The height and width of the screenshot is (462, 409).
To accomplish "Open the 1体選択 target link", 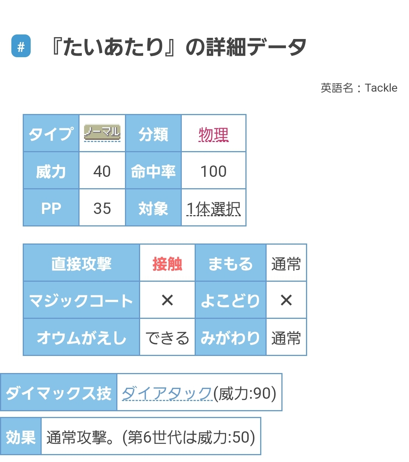I will tap(214, 209).
